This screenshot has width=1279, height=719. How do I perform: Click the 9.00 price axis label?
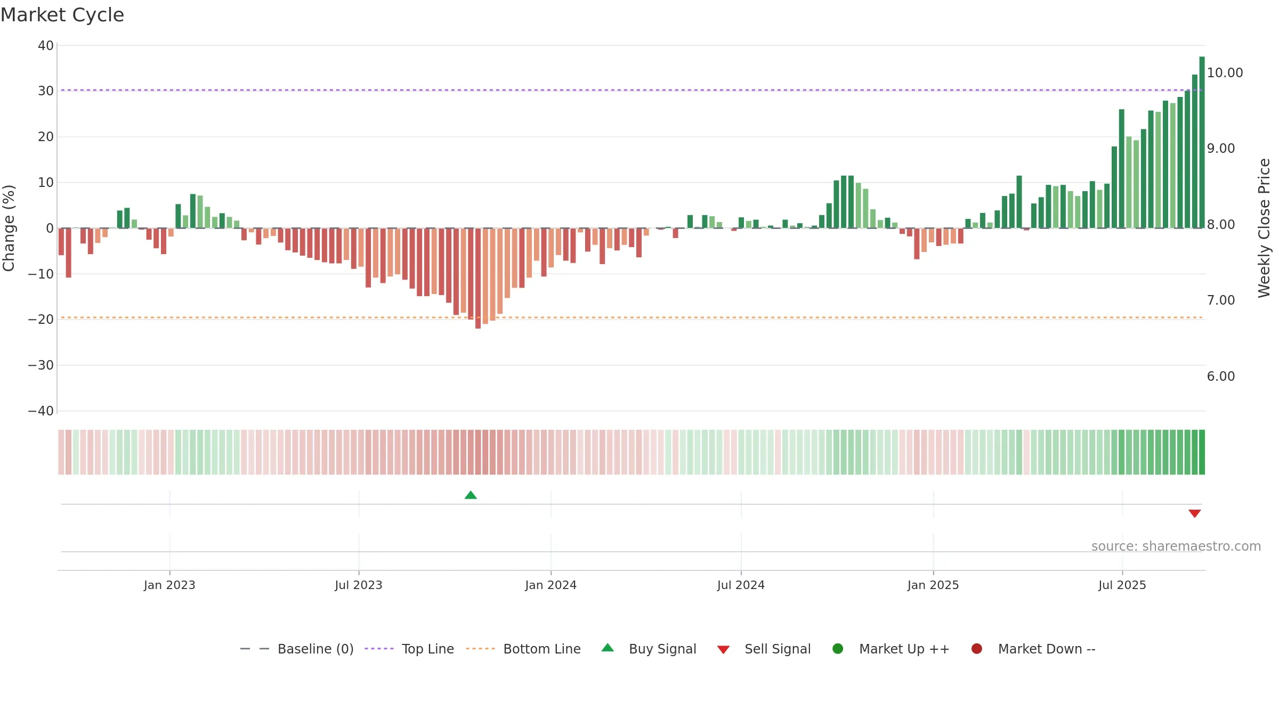(1221, 149)
